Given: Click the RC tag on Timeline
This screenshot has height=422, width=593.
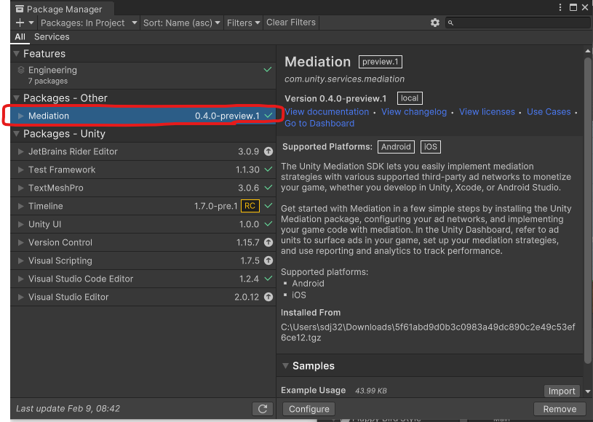Looking at the screenshot, I should (x=250, y=206).
